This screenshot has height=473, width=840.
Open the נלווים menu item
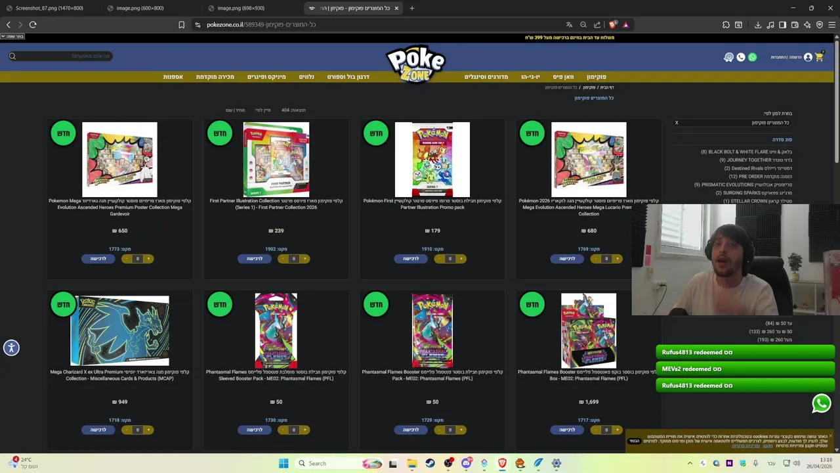[x=306, y=77]
